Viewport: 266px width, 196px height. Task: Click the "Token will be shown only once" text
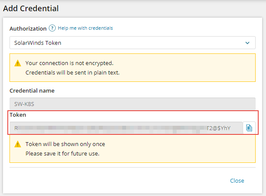[x=65, y=144]
